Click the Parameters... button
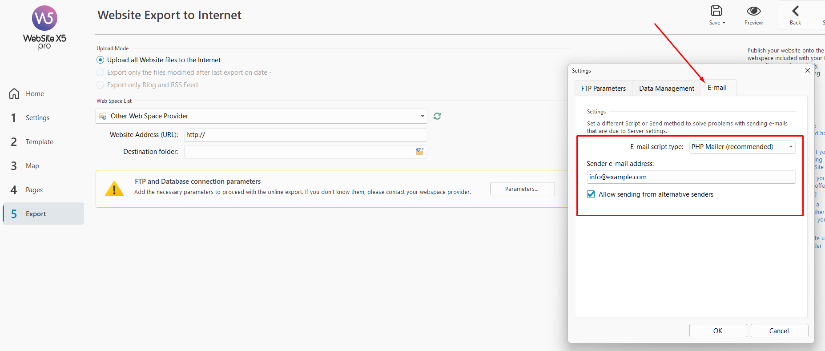Viewport: 825px width, 351px height. pyautogui.click(x=522, y=189)
